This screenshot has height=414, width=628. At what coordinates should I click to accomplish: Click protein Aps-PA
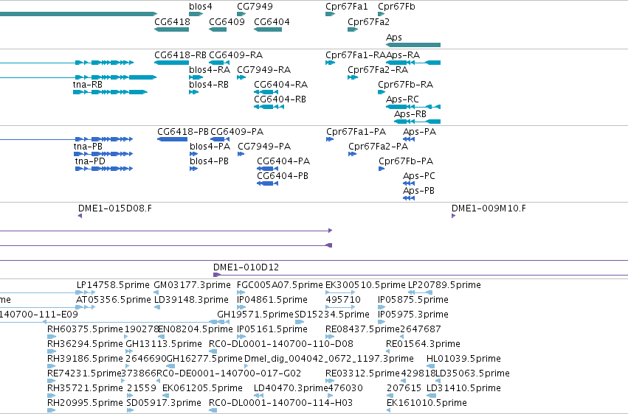pos(419,131)
